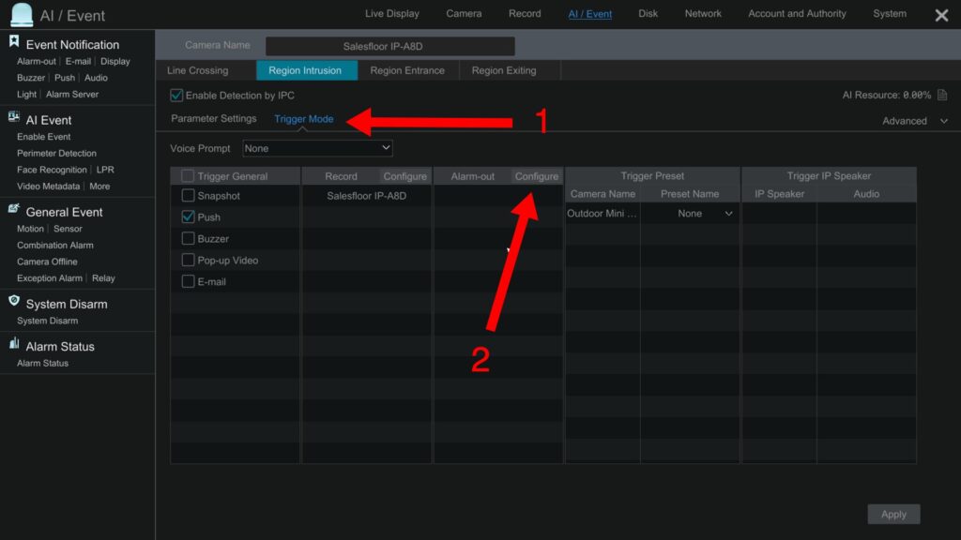Open E-mail notification settings in sidebar

pos(78,61)
